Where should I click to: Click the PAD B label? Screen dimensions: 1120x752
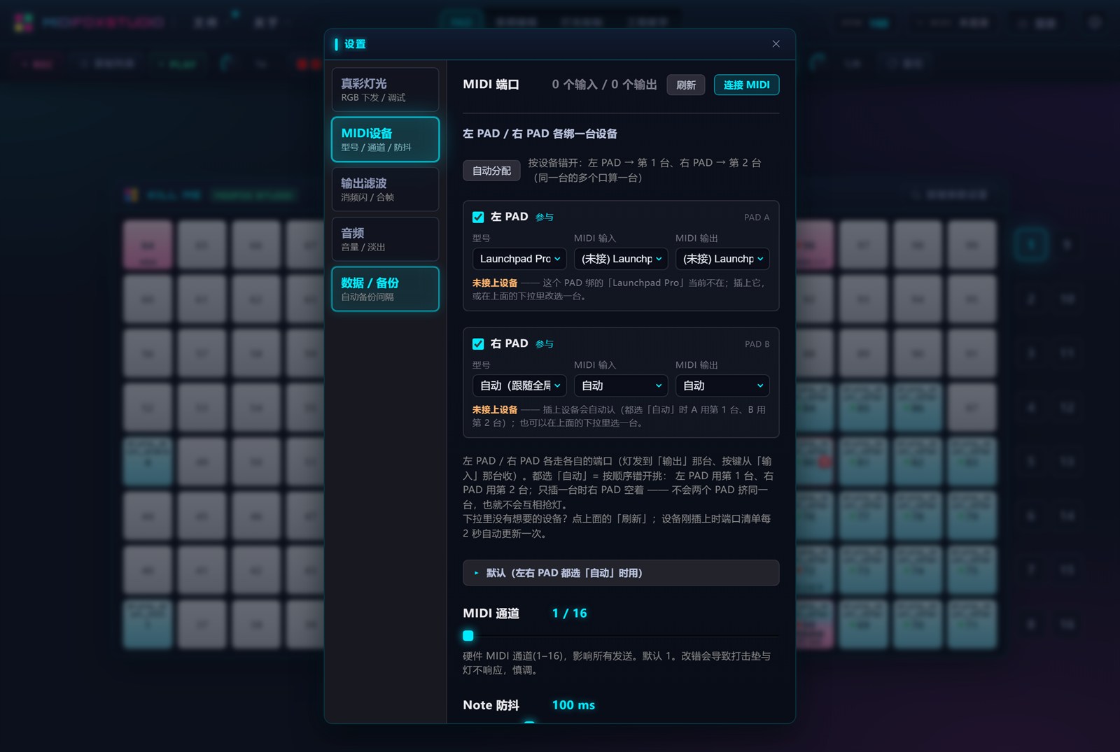[x=757, y=344]
